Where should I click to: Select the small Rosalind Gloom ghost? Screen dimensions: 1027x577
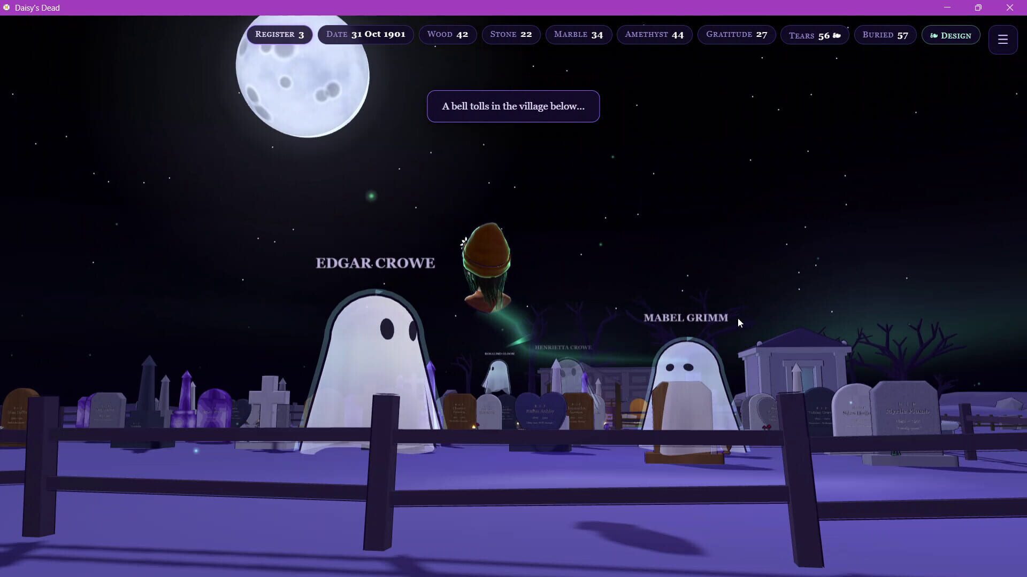(x=497, y=377)
